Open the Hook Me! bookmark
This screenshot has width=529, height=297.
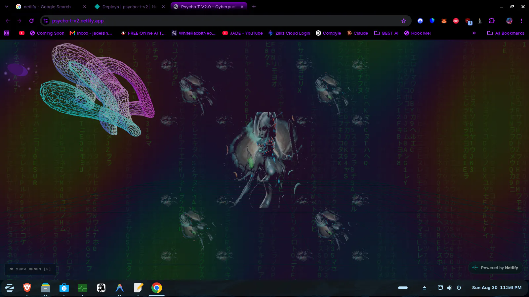[417, 33]
